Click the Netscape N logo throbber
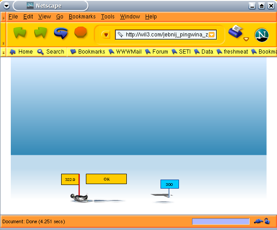 pos(262,35)
